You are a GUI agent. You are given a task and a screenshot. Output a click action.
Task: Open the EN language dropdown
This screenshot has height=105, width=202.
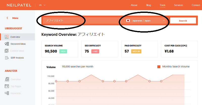pos(42,5)
